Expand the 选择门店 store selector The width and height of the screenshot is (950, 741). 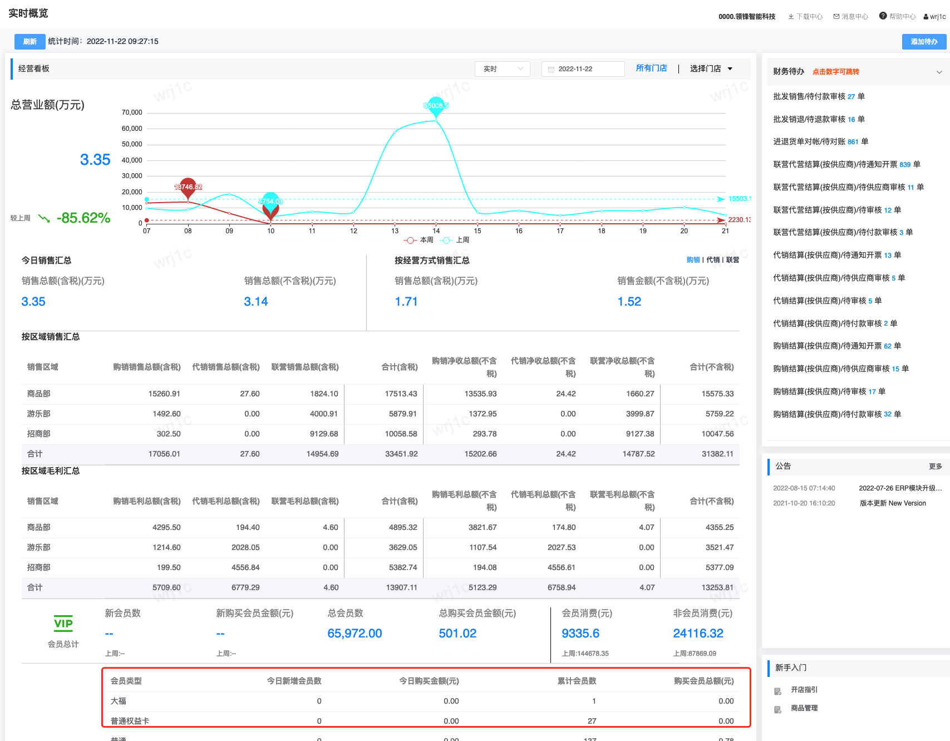click(711, 68)
